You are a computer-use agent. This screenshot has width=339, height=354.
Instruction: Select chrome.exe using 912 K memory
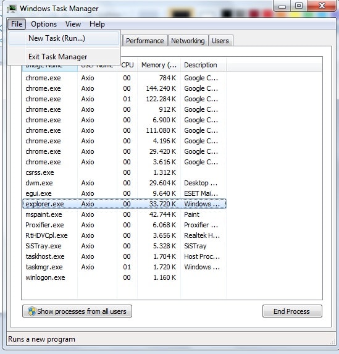pos(124,109)
